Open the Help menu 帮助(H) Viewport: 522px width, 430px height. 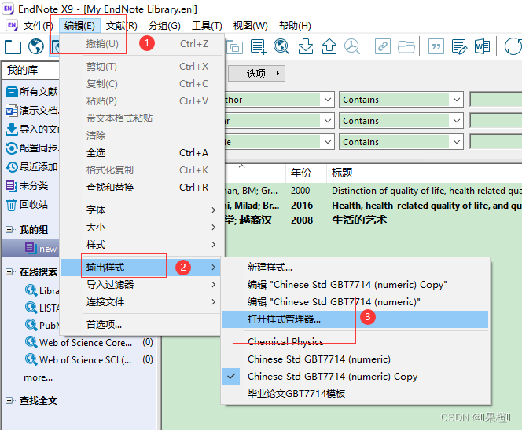pyautogui.click(x=295, y=26)
